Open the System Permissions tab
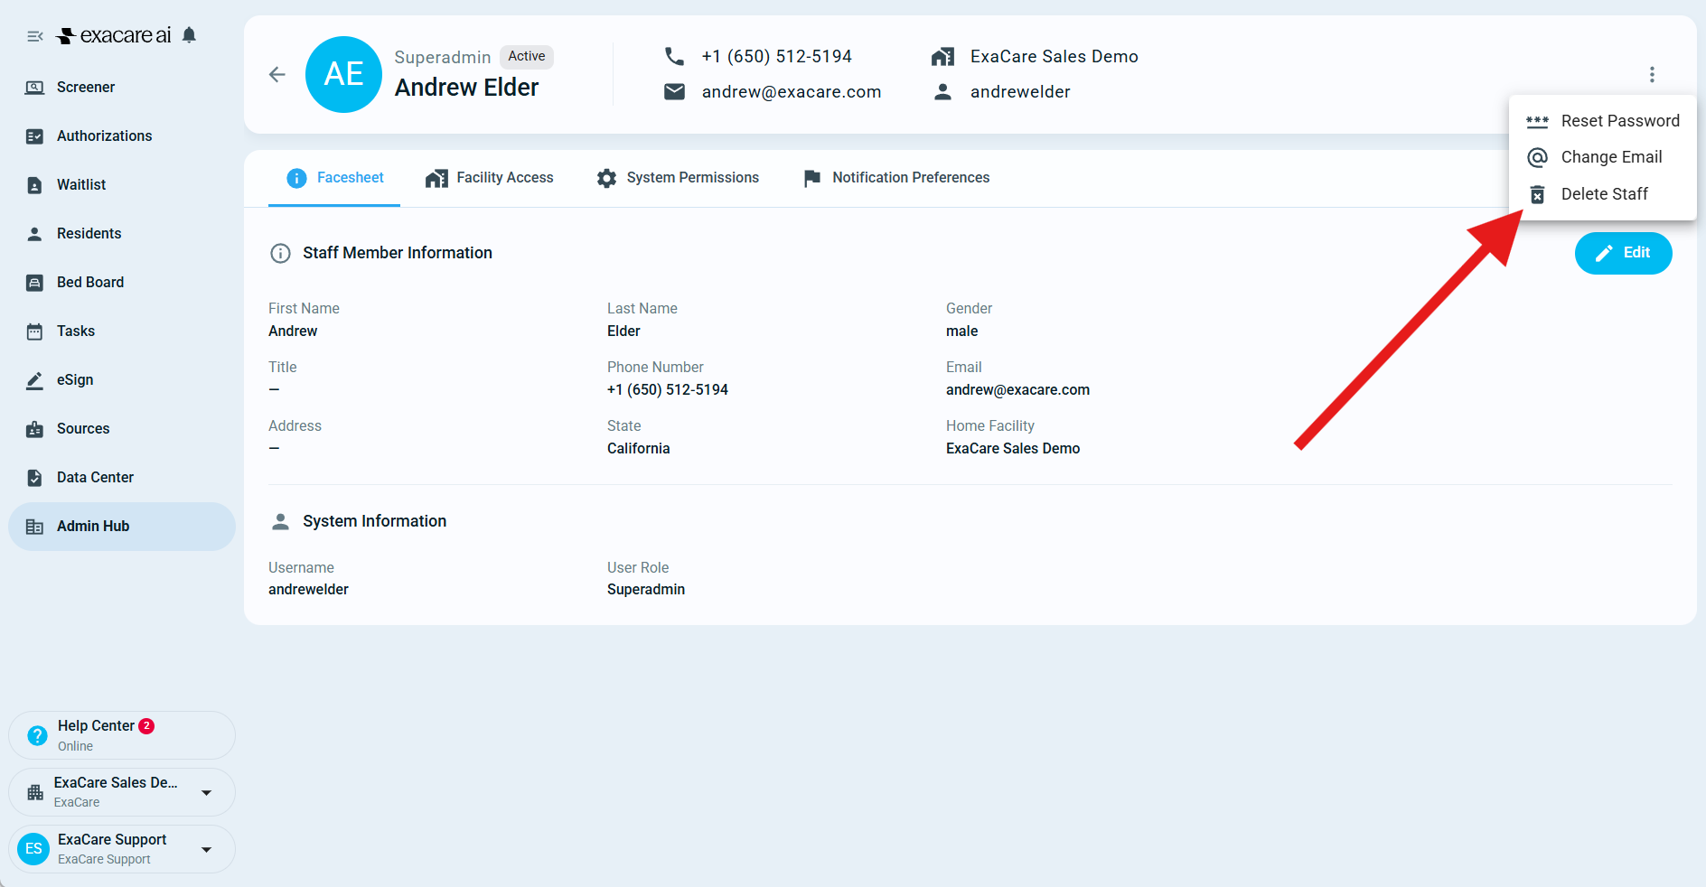 pos(678,178)
